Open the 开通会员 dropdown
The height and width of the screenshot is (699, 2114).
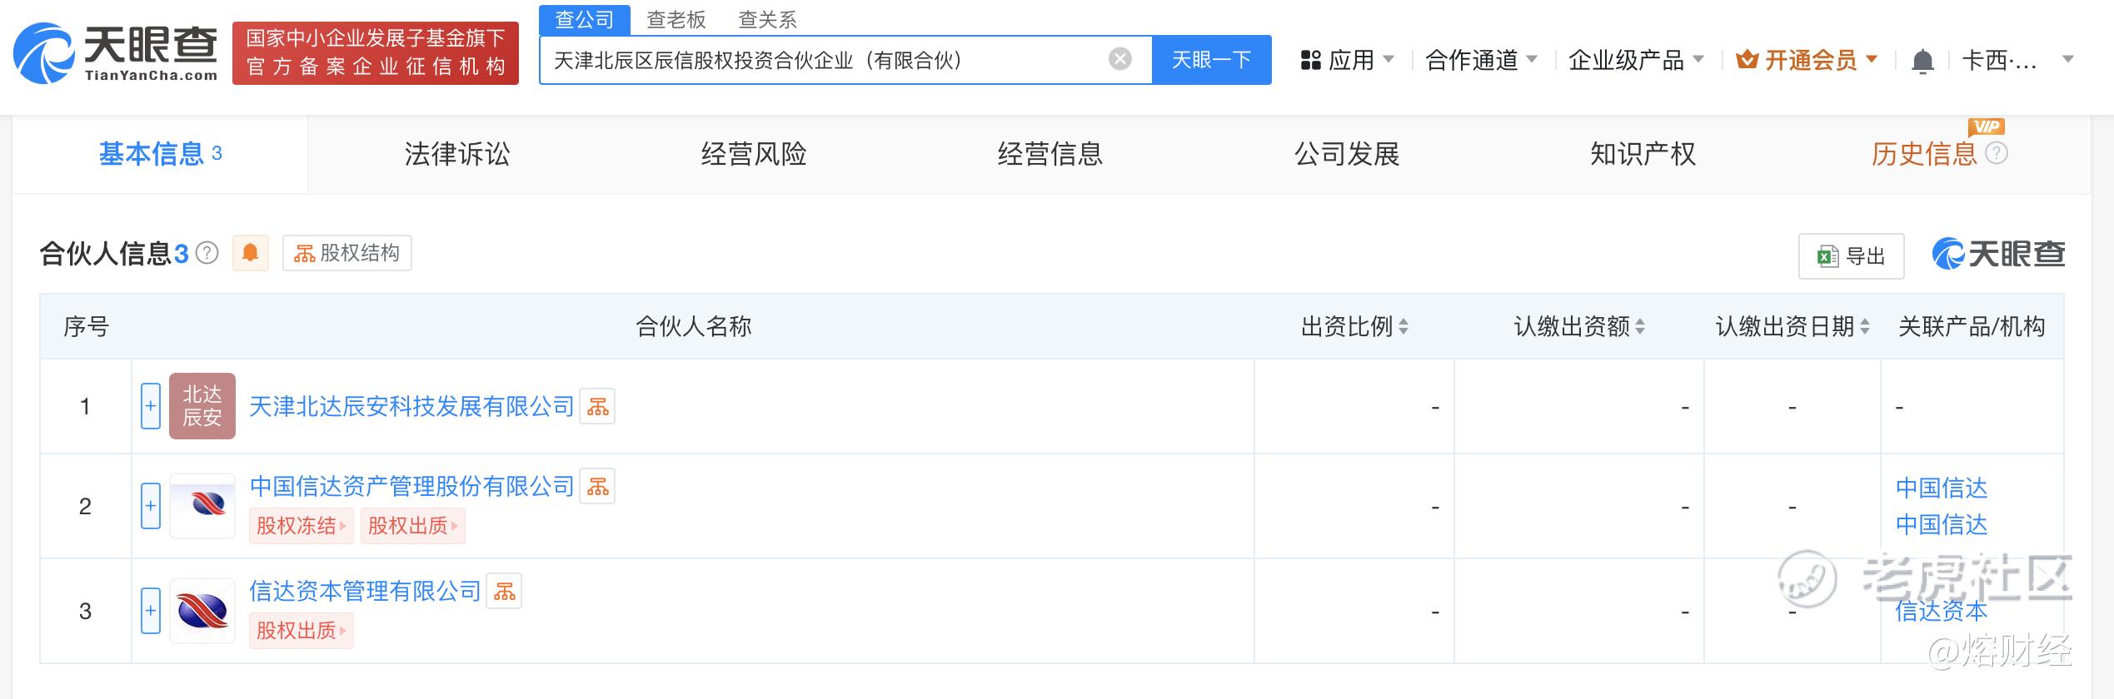click(1807, 60)
